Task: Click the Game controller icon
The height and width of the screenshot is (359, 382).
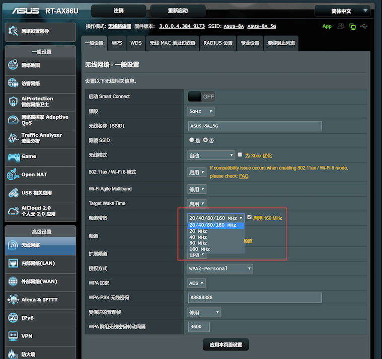Action: point(14,157)
